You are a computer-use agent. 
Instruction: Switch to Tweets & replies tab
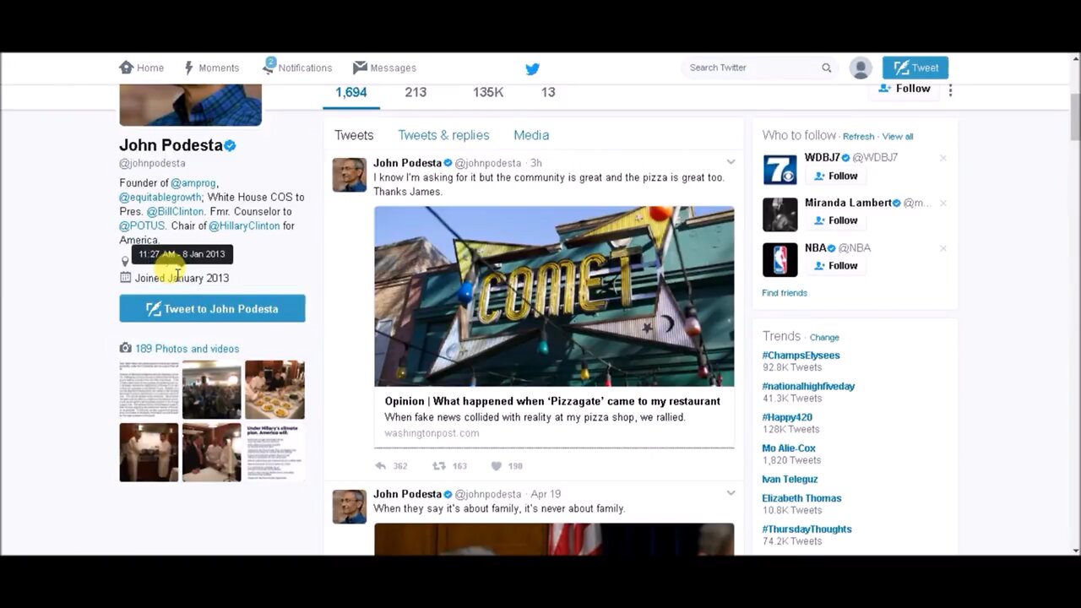443,135
